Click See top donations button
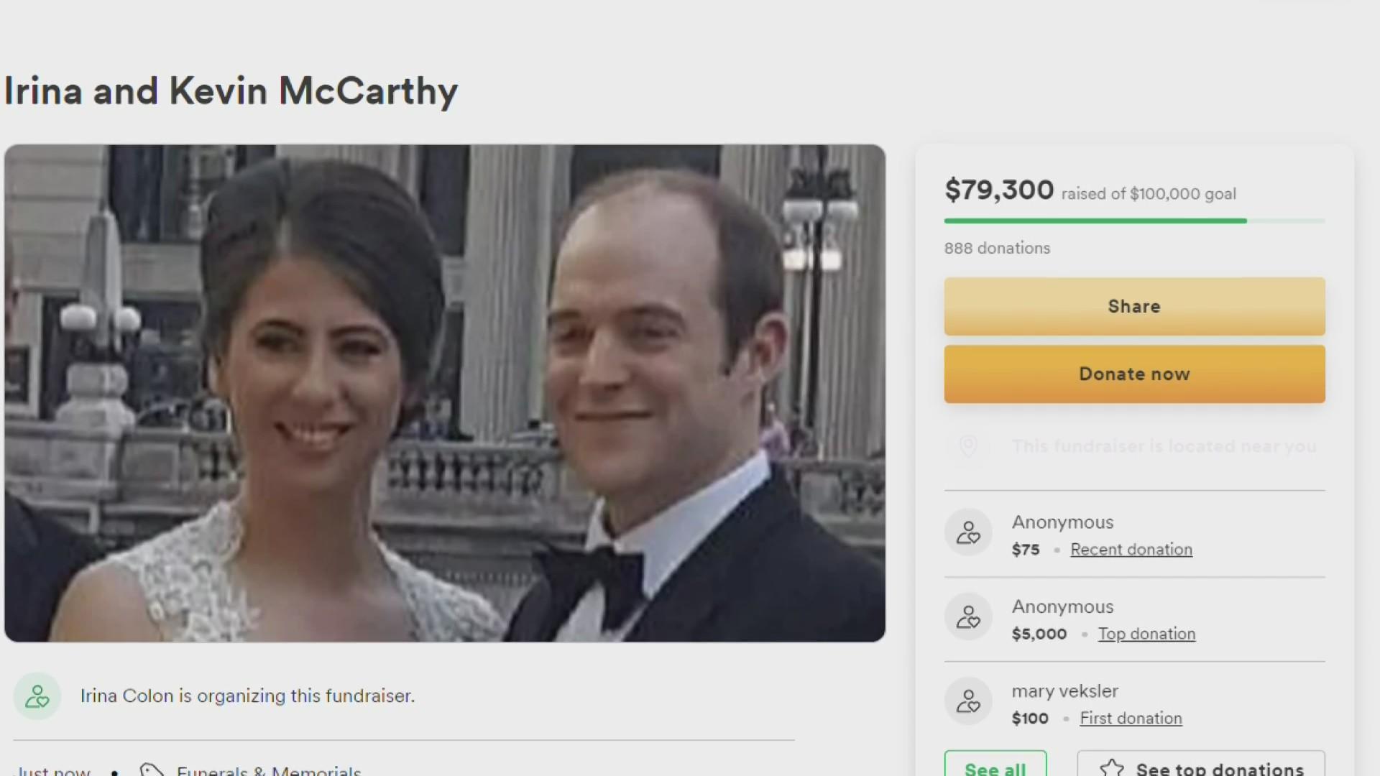This screenshot has width=1380, height=776. coord(1201,765)
